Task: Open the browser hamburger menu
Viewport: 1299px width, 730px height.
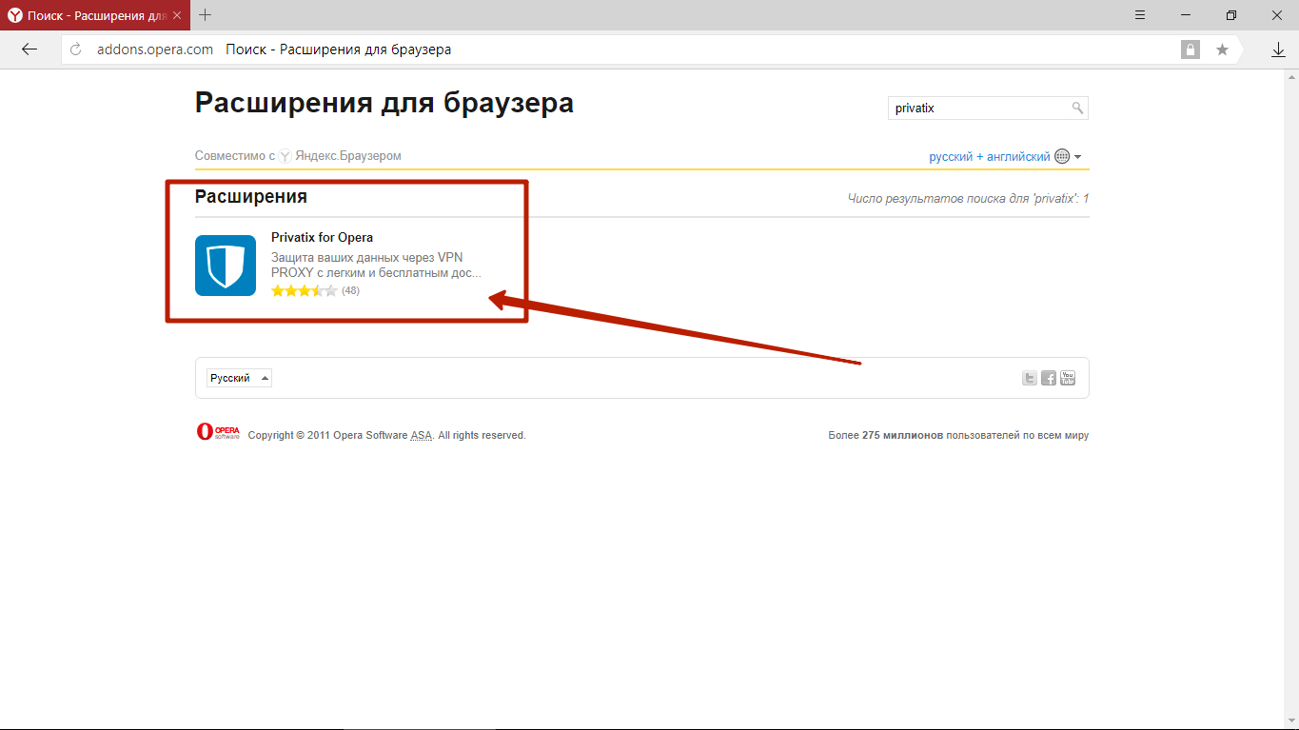Action: click(1140, 15)
